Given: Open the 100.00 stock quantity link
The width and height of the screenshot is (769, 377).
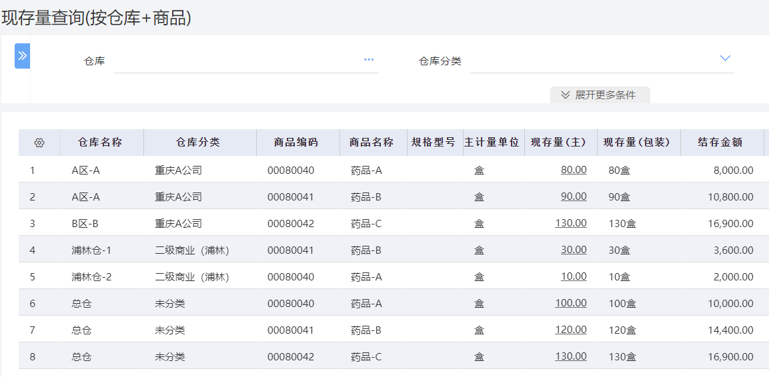Looking at the screenshot, I should [x=570, y=303].
